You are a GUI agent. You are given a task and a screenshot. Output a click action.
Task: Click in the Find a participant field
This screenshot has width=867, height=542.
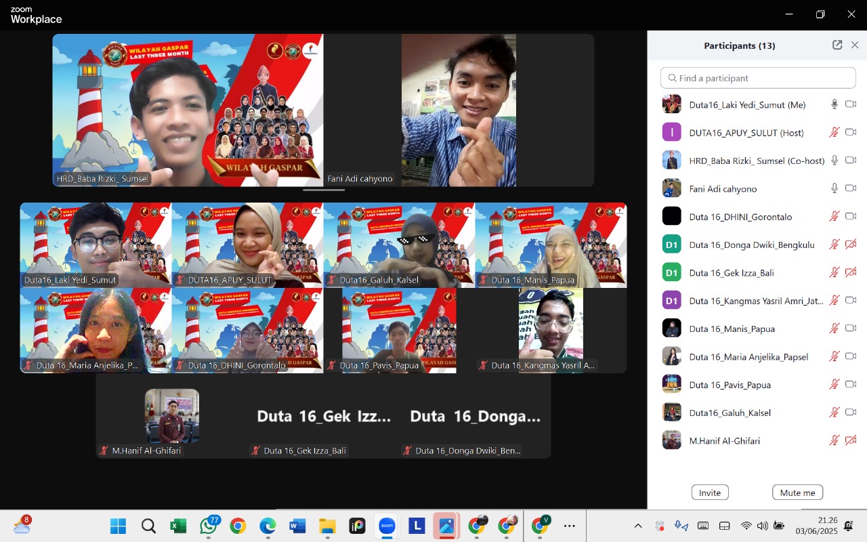pyautogui.click(x=759, y=78)
